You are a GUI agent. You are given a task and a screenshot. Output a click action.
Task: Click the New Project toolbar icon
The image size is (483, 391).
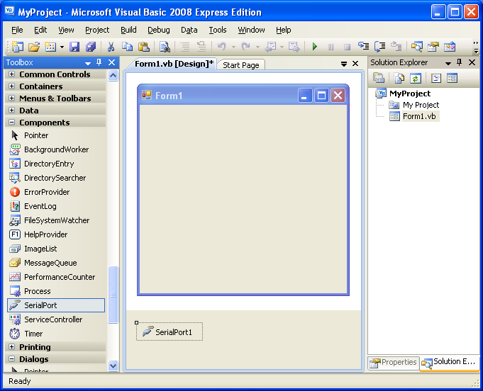pyautogui.click(x=17, y=47)
